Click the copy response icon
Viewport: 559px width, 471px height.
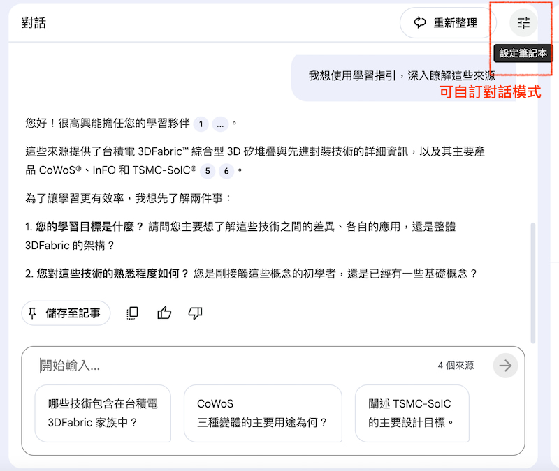pos(132,313)
